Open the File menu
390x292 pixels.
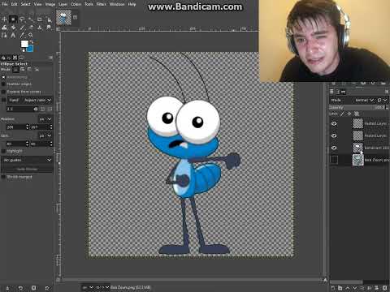coord(5,4)
